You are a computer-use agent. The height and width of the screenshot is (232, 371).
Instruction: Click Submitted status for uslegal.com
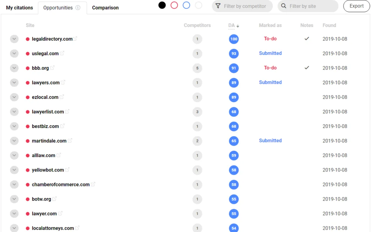click(x=270, y=53)
